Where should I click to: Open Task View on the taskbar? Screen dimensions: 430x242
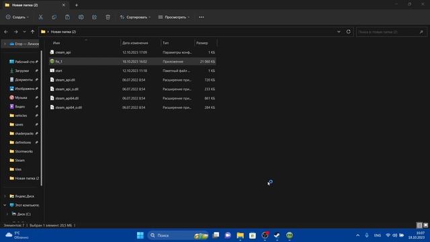216,235
